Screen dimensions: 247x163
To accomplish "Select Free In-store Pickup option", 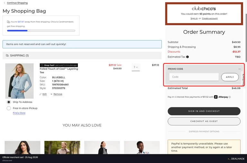I will click(x=9, y=108).
